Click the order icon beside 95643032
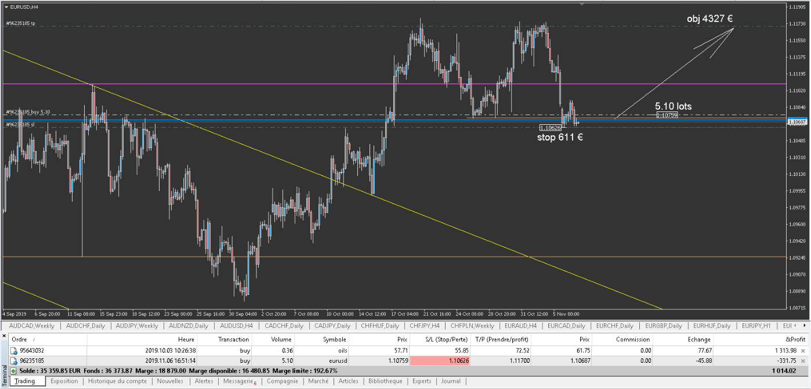Screen dimensions: 811x389 pos(13,351)
